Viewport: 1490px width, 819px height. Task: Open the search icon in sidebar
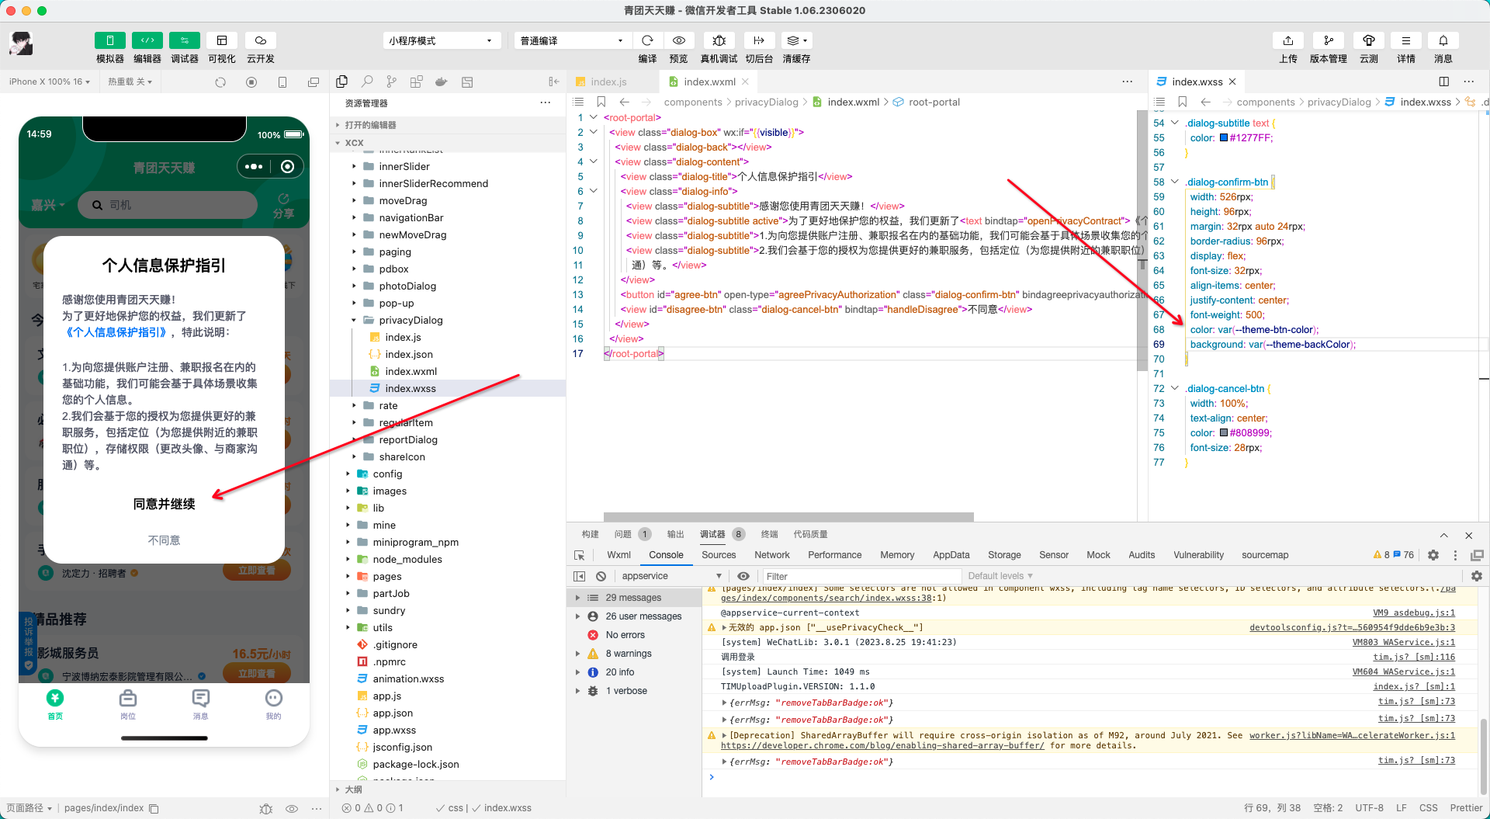pyautogui.click(x=367, y=82)
